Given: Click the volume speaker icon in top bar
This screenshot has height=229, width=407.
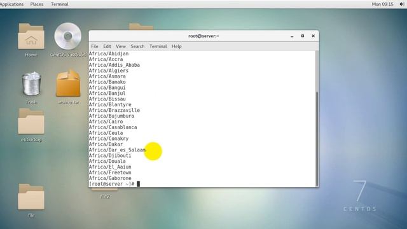Looking at the screenshot, I should pos(402,4).
